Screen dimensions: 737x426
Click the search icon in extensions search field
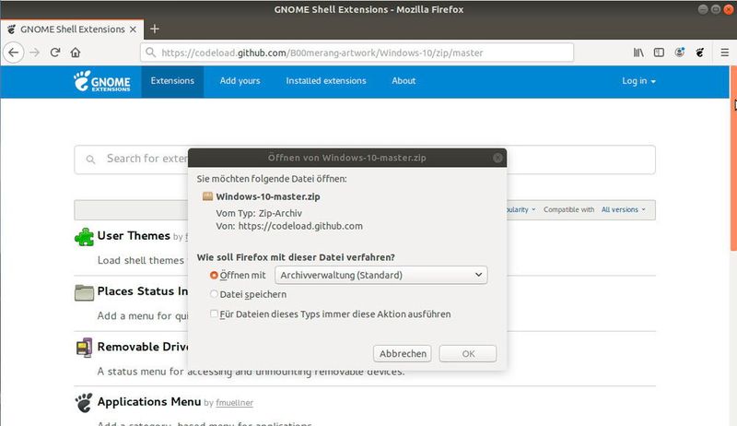tap(90, 160)
